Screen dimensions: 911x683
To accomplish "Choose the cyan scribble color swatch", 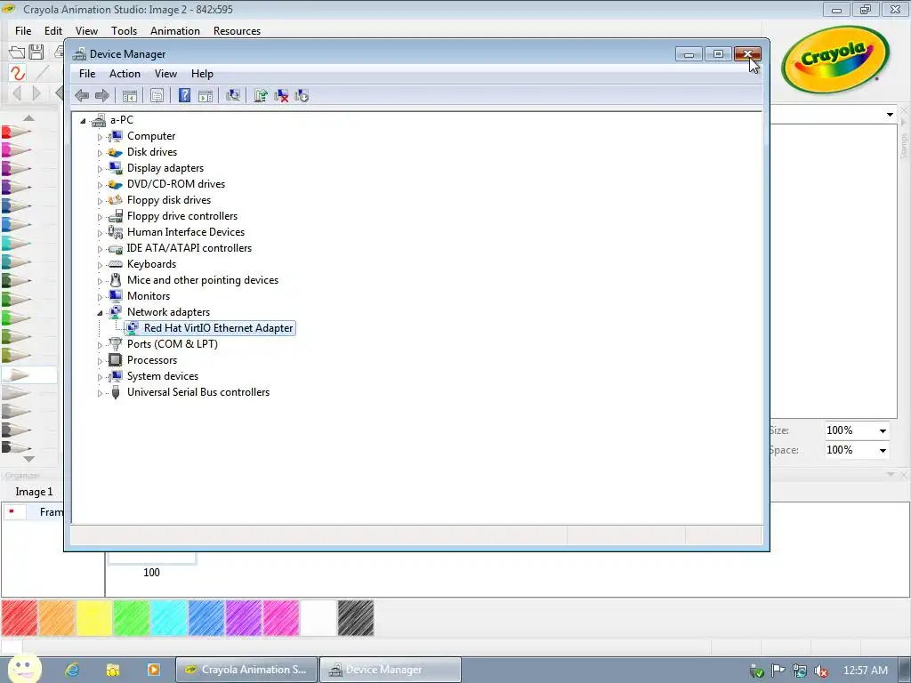I will coord(169,618).
